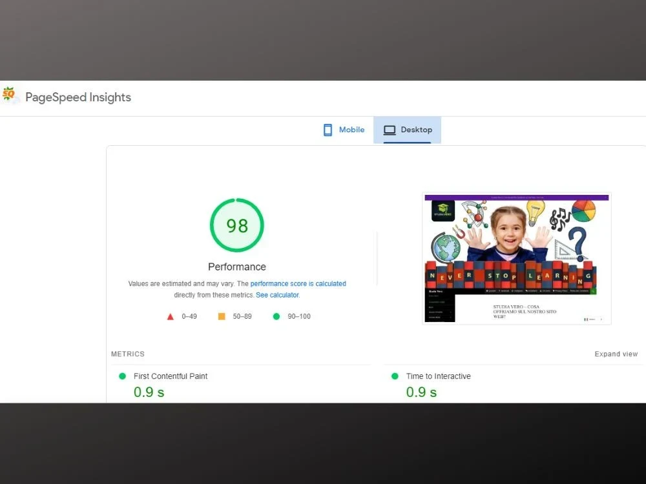The image size is (646, 484).
Task: Click the laptop icon on Desktop tab
Action: pos(390,130)
